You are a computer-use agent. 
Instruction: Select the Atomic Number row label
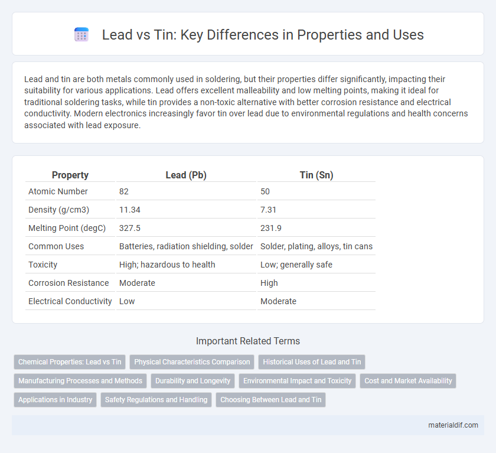[x=58, y=191]
